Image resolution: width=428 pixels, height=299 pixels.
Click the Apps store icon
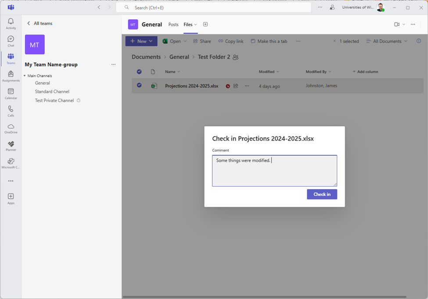11,198
